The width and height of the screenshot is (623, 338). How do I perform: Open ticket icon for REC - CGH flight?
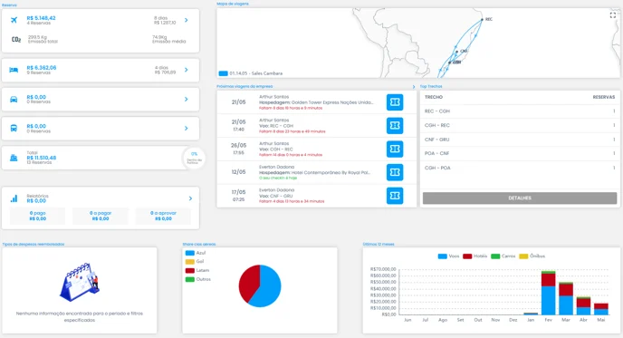(x=395, y=126)
